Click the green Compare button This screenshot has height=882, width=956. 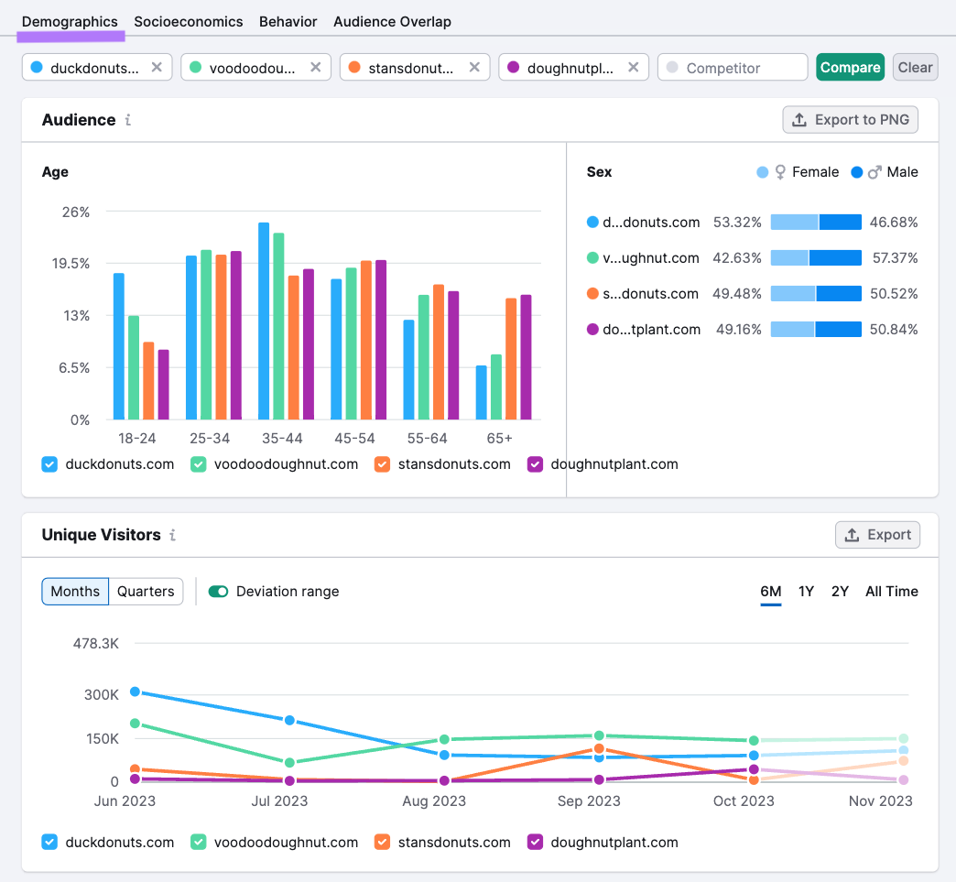point(850,67)
